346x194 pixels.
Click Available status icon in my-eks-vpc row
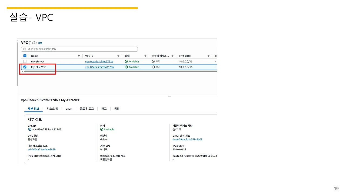tap(126, 61)
